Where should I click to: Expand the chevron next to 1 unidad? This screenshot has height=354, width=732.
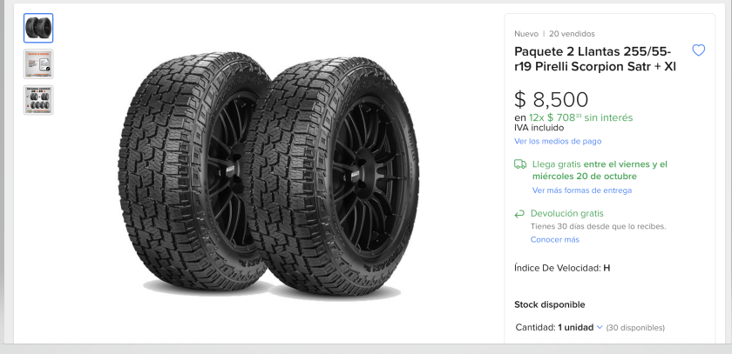[600, 327]
